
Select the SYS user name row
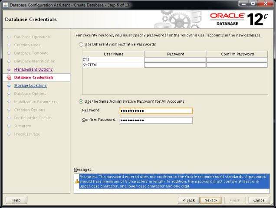coord(113,60)
